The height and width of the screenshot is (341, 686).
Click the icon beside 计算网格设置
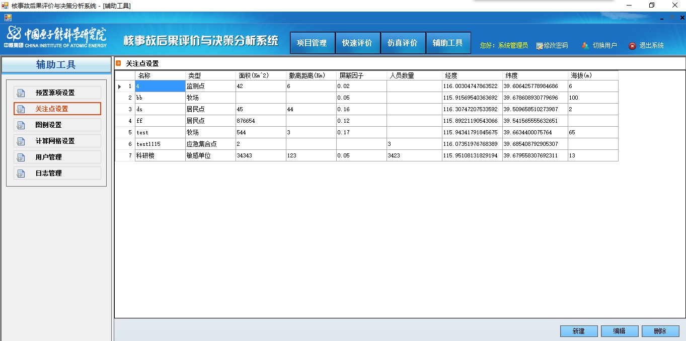point(21,141)
